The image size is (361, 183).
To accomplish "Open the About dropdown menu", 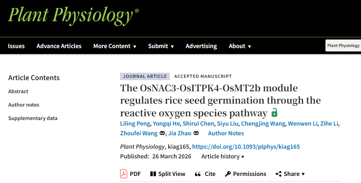I will (x=240, y=46).
